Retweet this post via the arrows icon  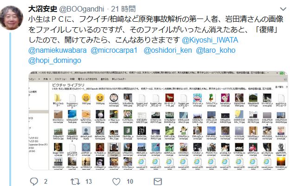coord(75,181)
